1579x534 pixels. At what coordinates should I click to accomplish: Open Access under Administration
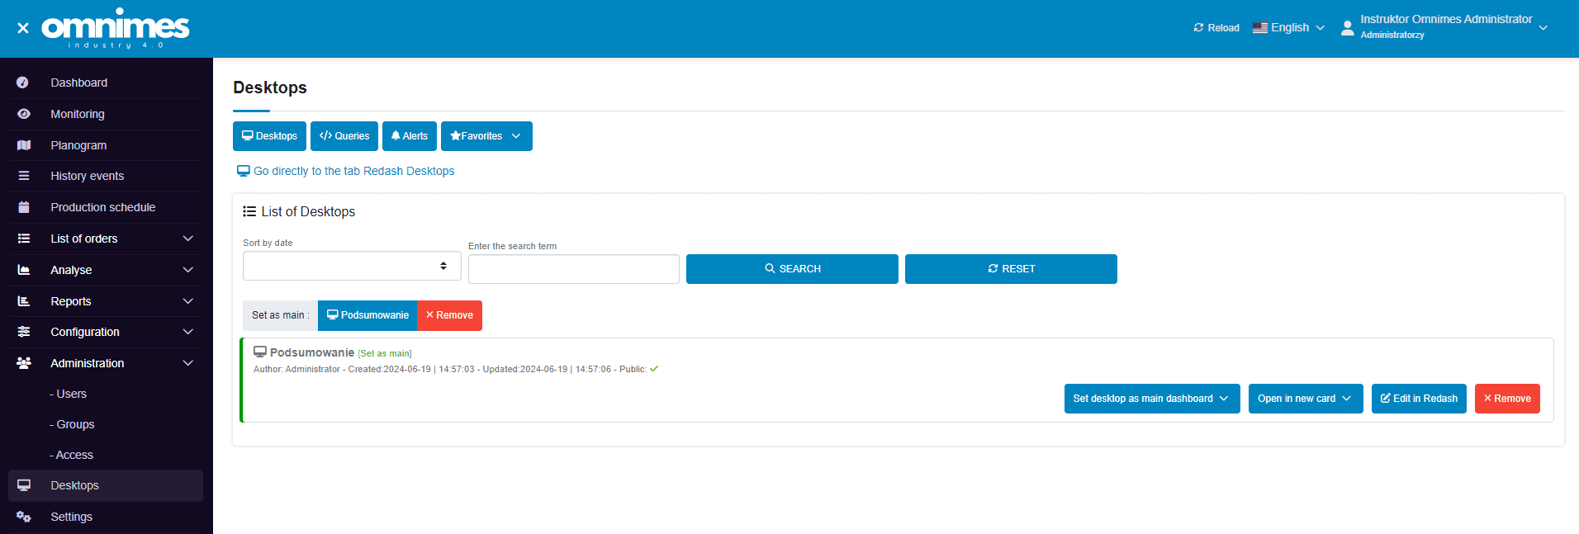click(x=72, y=455)
